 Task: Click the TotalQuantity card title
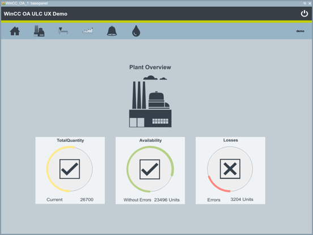(x=70, y=140)
